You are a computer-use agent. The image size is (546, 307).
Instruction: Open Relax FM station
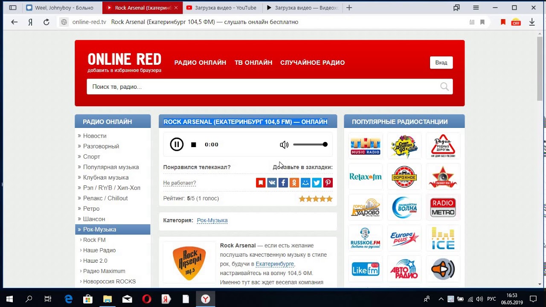pyautogui.click(x=366, y=177)
